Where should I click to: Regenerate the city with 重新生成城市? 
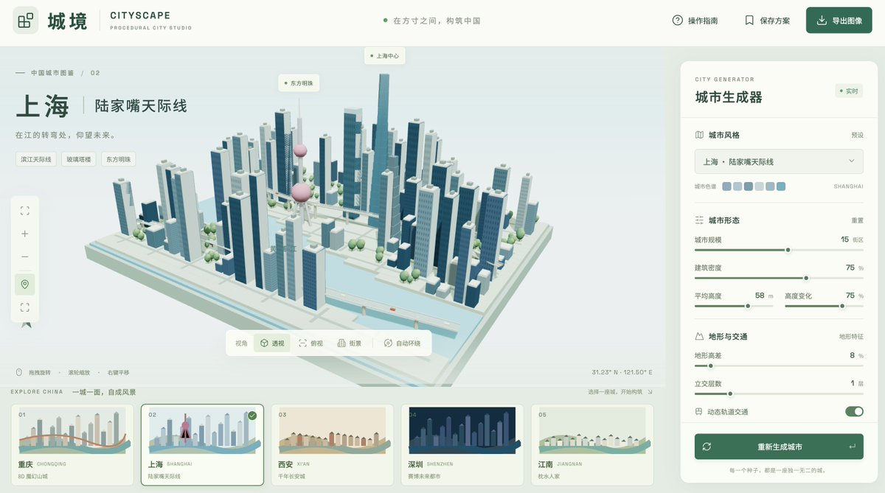pyautogui.click(x=779, y=447)
